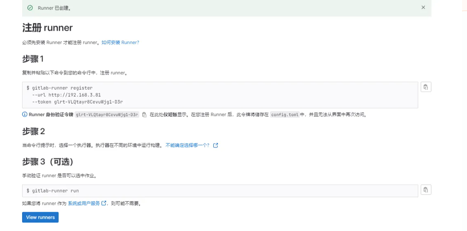Click the 'Runner 已创建。' alert message text
Image resolution: width=467 pixels, height=231 pixels.
(x=54, y=8)
